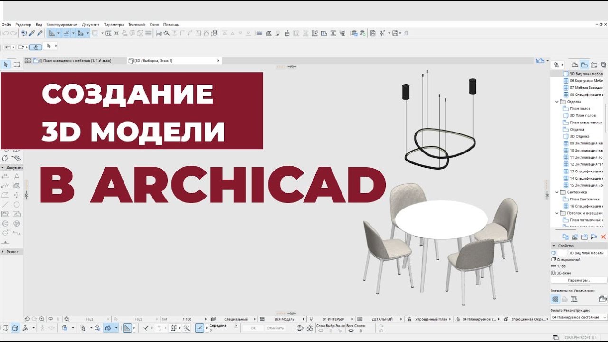Open the Файл menu
The width and height of the screenshot is (608, 342).
[x=6, y=24]
